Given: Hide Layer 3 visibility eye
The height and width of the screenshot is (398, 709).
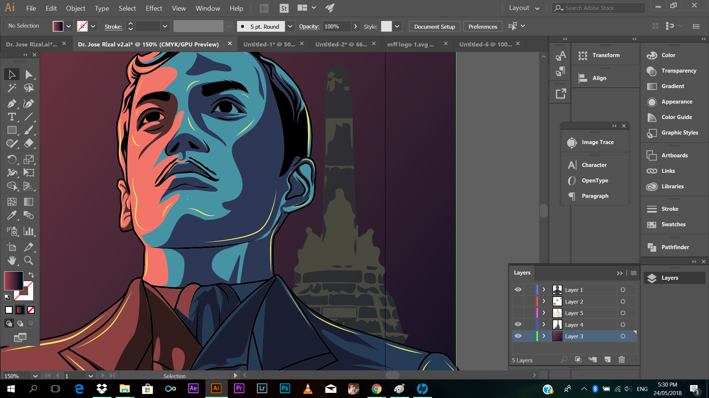Looking at the screenshot, I should pyautogui.click(x=518, y=336).
